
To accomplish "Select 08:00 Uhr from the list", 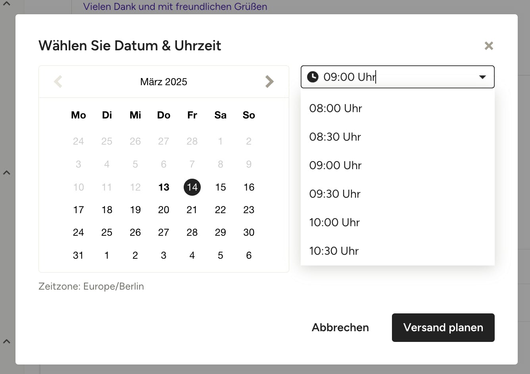I will 336,108.
